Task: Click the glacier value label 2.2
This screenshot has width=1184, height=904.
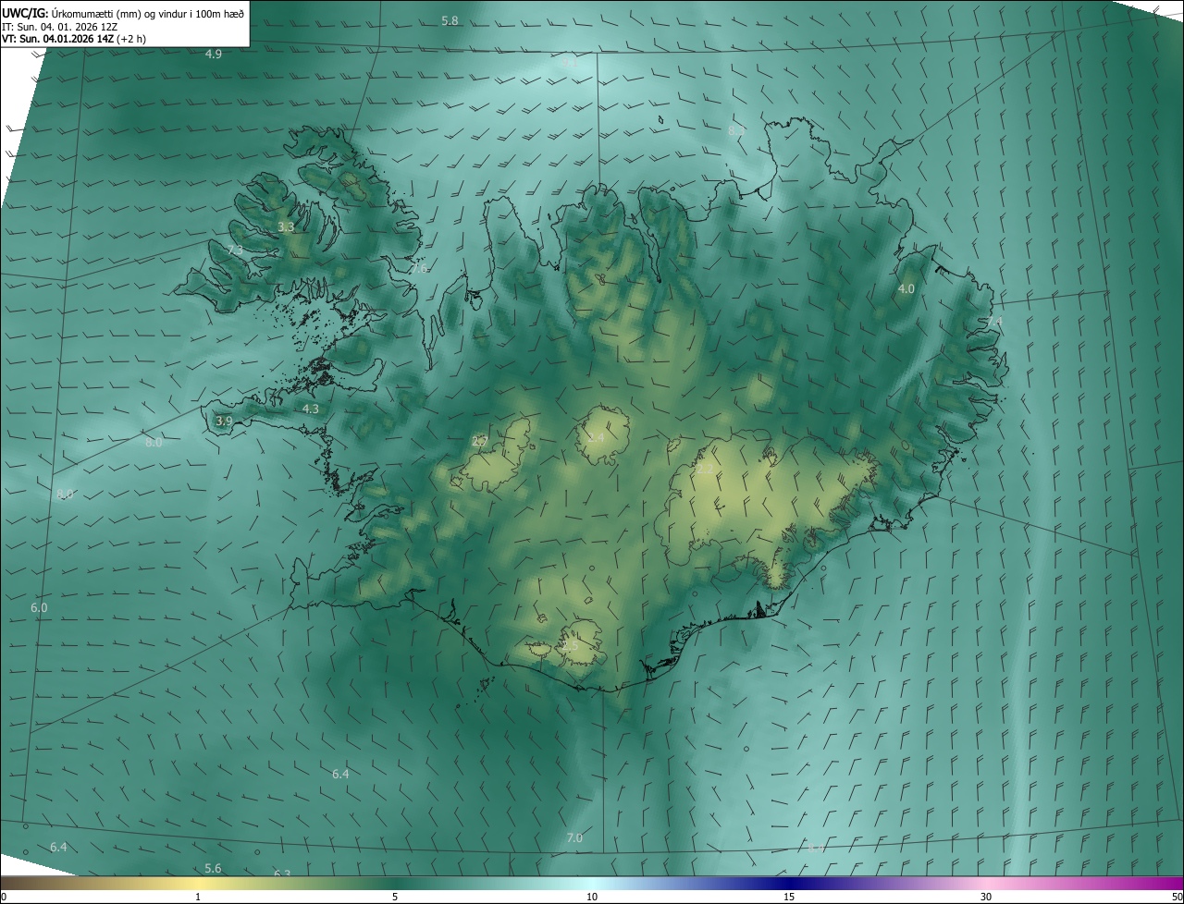Action: coord(705,470)
